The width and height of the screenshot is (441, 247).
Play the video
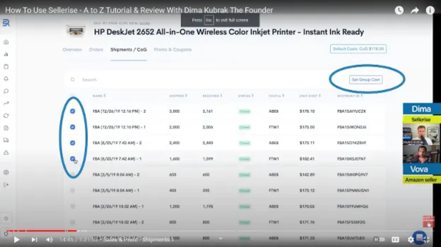(x=16, y=240)
